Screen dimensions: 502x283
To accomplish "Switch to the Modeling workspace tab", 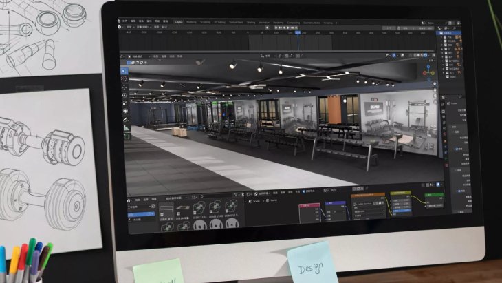I will tap(190, 22).
